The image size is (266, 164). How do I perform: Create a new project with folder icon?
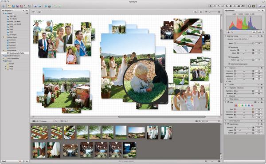(9, 6)
